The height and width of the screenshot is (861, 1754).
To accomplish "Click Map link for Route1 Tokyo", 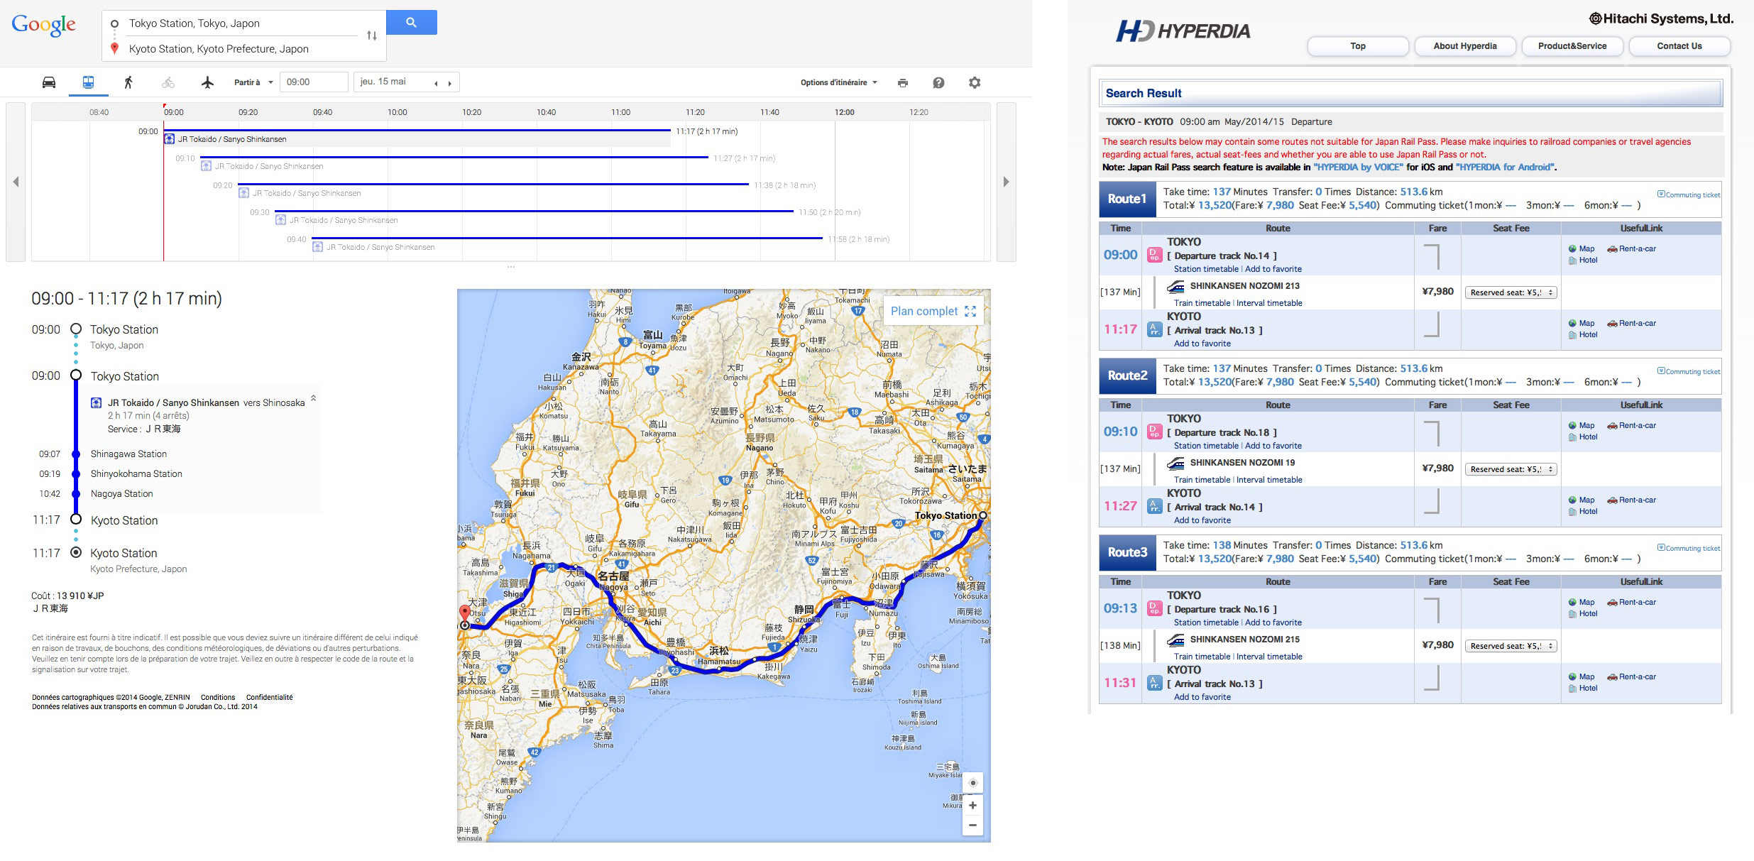I will pyautogui.click(x=1582, y=249).
